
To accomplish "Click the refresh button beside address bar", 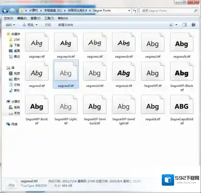I will pos(135,11).
